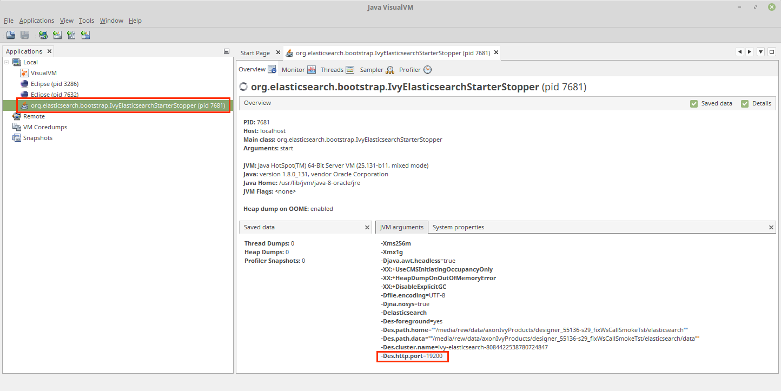Switch to the System properties tab
Image resolution: width=781 pixels, height=391 pixels.
(458, 227)
